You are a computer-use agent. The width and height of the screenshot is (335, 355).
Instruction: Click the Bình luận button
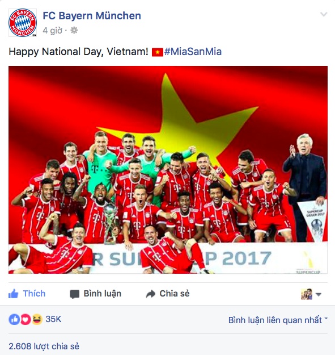(96, 294)
